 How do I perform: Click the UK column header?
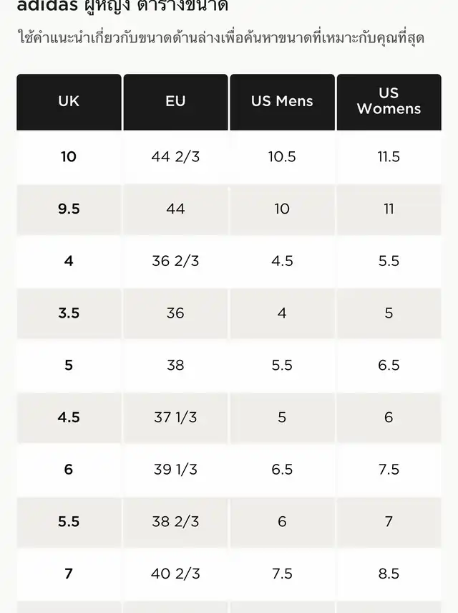[x=69, y=101]
